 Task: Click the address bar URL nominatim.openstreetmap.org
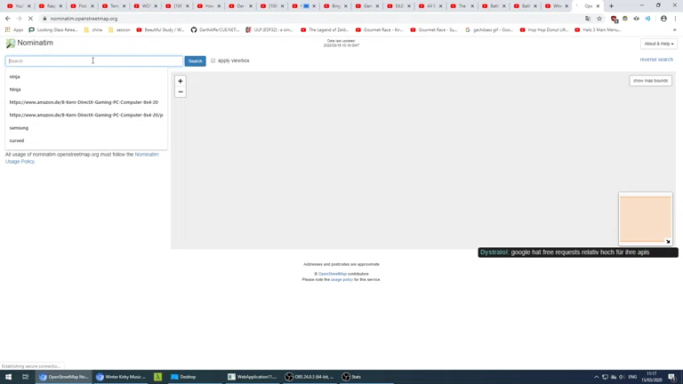click(84, 19)
